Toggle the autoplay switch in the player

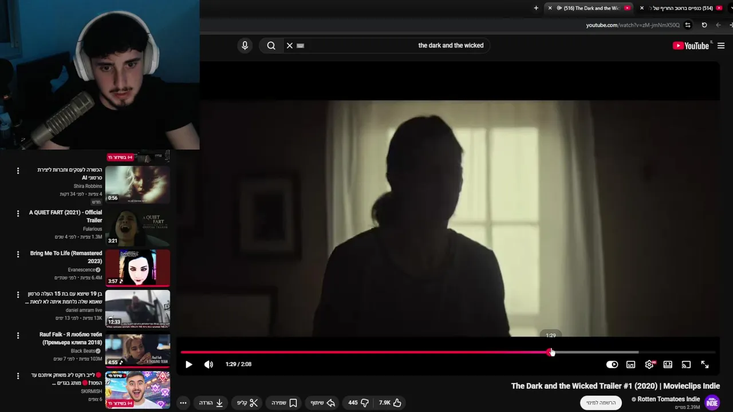point(612,365)
